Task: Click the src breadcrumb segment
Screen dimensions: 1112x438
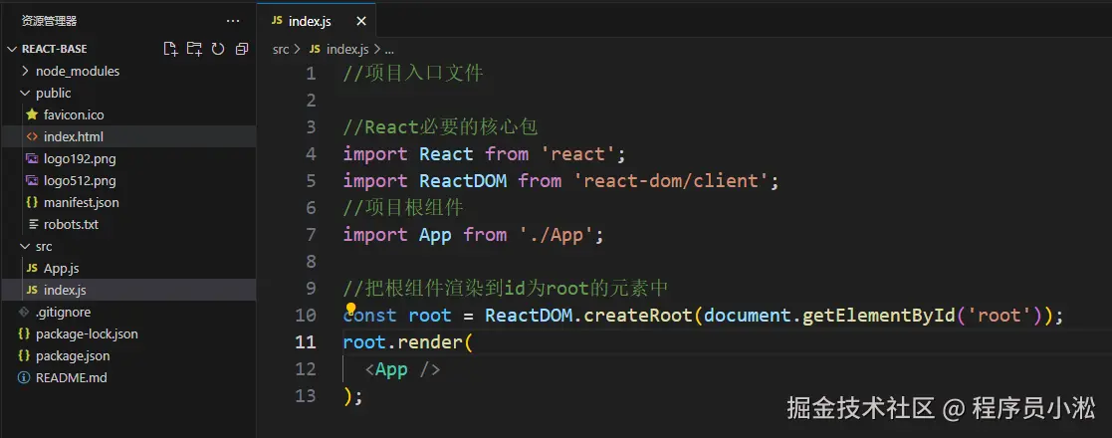Action: click(x=281, y=49)
